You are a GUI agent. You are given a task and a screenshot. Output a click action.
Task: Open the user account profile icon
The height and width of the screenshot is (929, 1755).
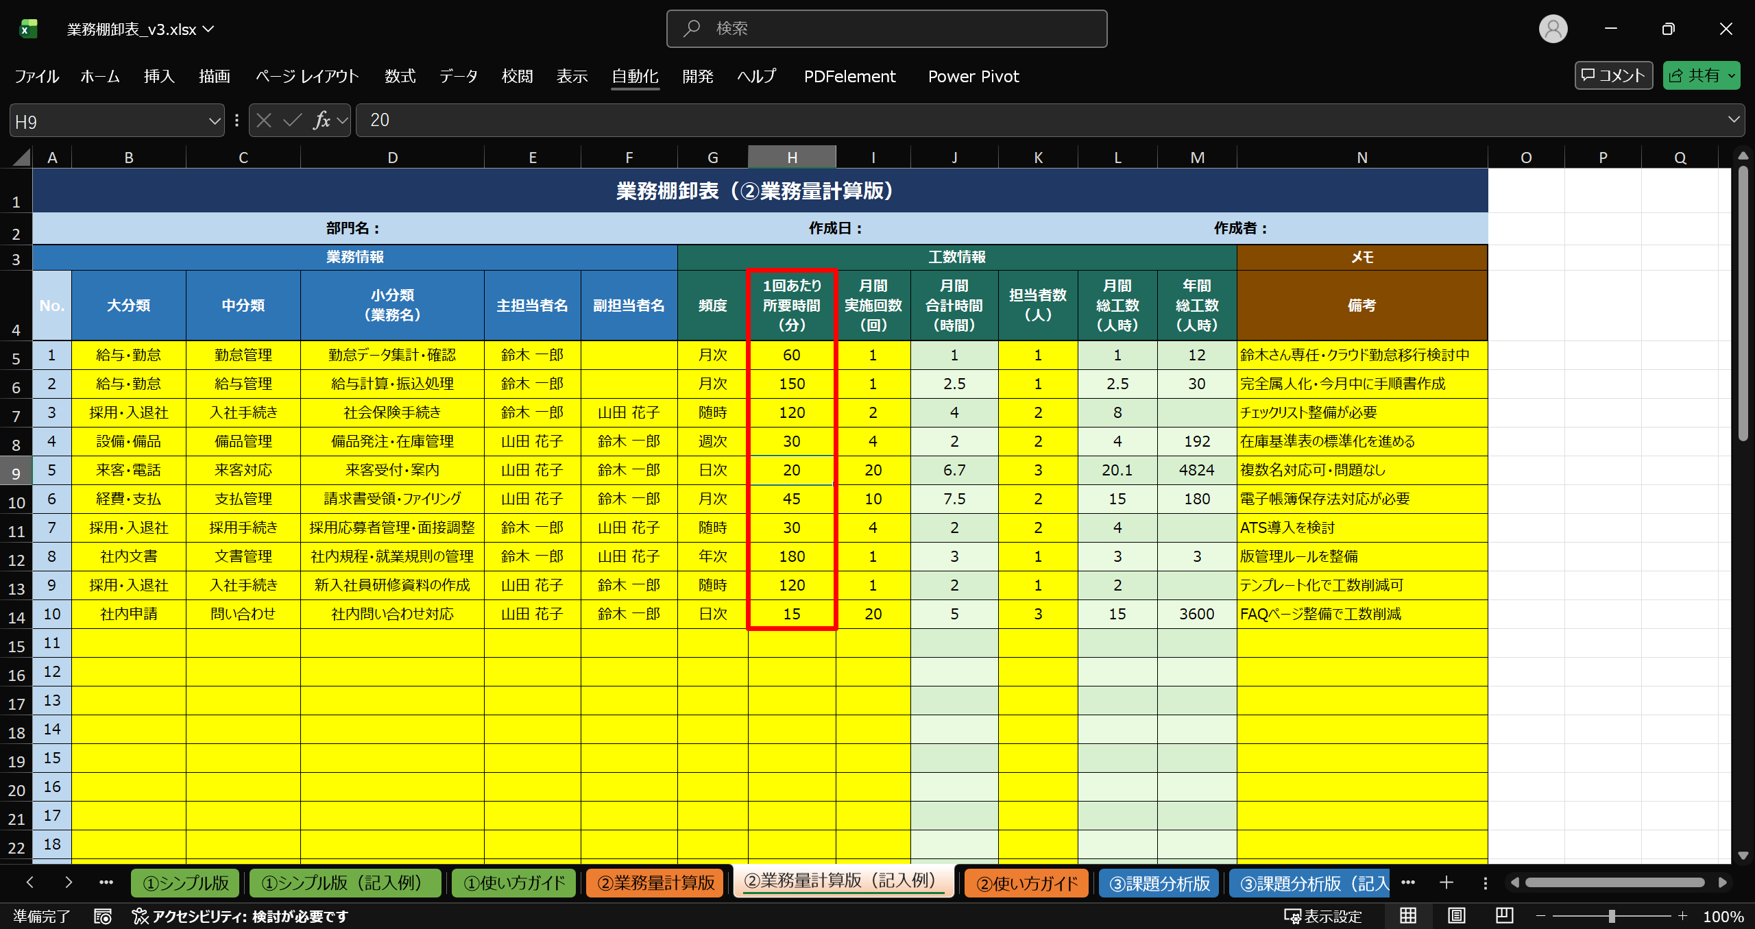1553,29
